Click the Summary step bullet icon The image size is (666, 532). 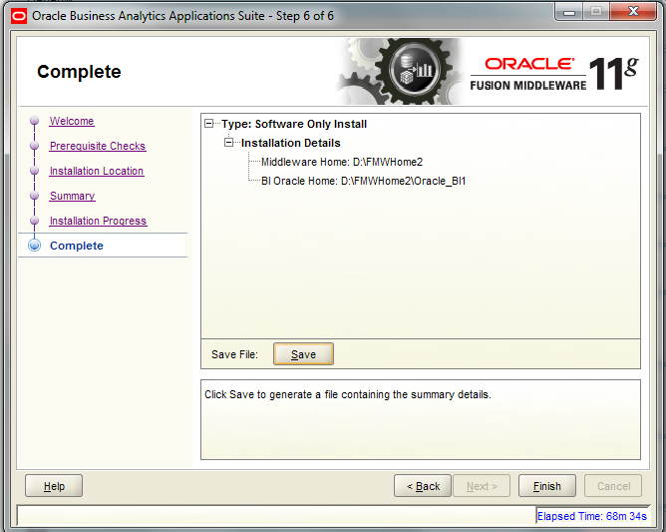point(35,196)
